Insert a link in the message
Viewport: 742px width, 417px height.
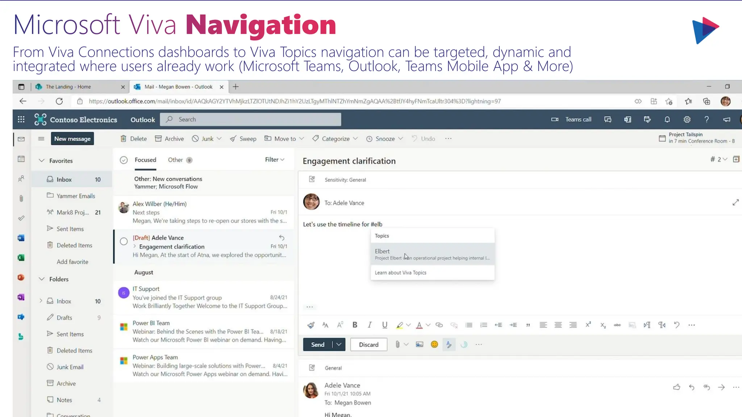(439, 325)
